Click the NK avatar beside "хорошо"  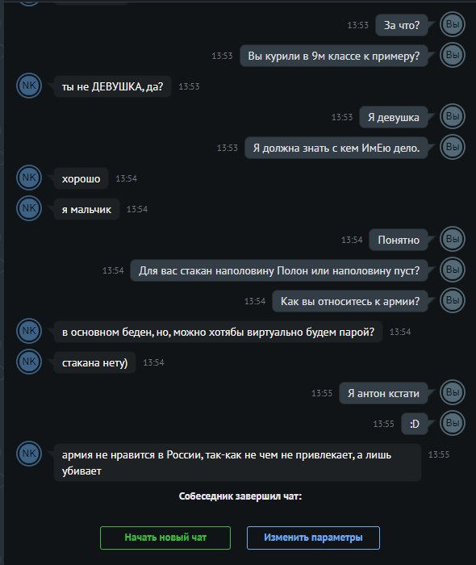click(29, 178)
